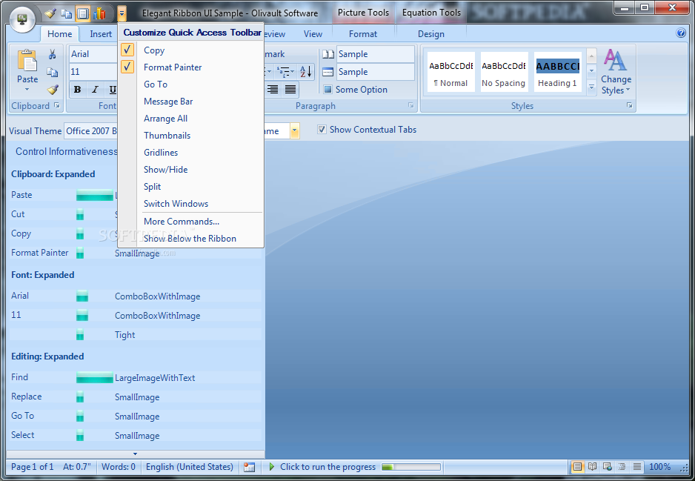Click the progress bar in status bar
Viewport: 695px width, 481px height.
[411, 467]
